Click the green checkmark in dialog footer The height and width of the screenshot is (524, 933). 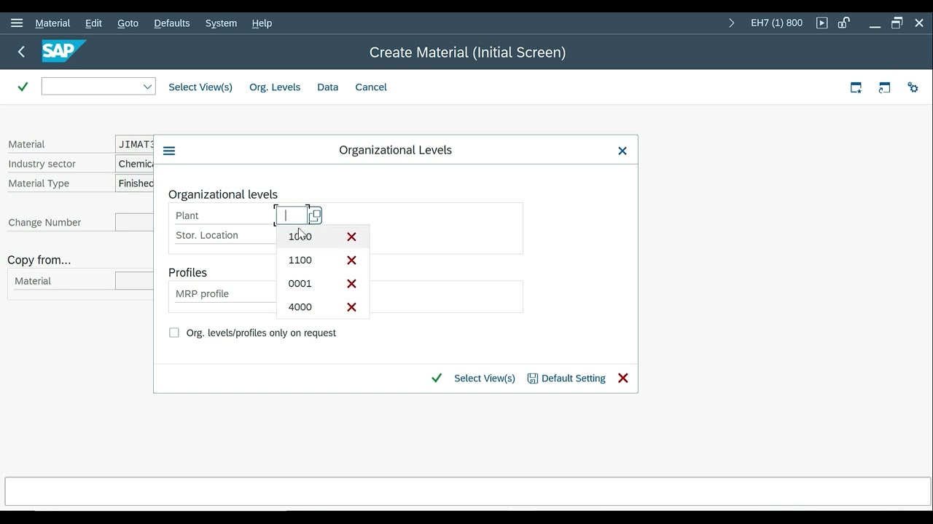(x=437, y=378)
